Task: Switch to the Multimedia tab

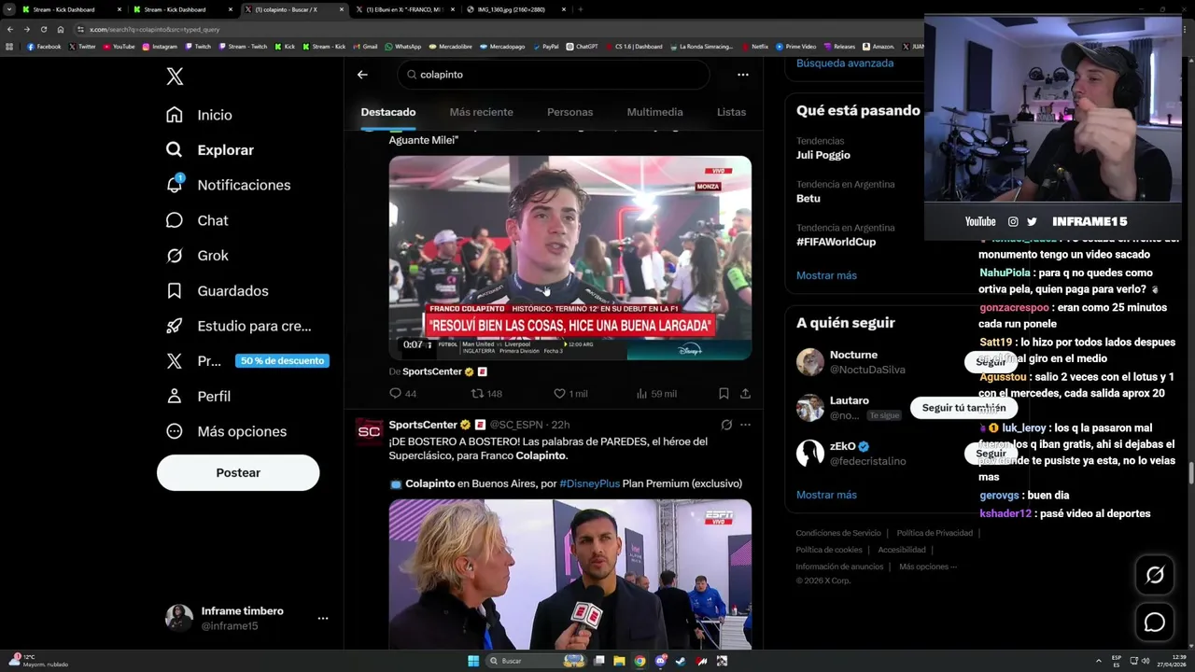Action: pyautogui.click(x=654, y=112)
